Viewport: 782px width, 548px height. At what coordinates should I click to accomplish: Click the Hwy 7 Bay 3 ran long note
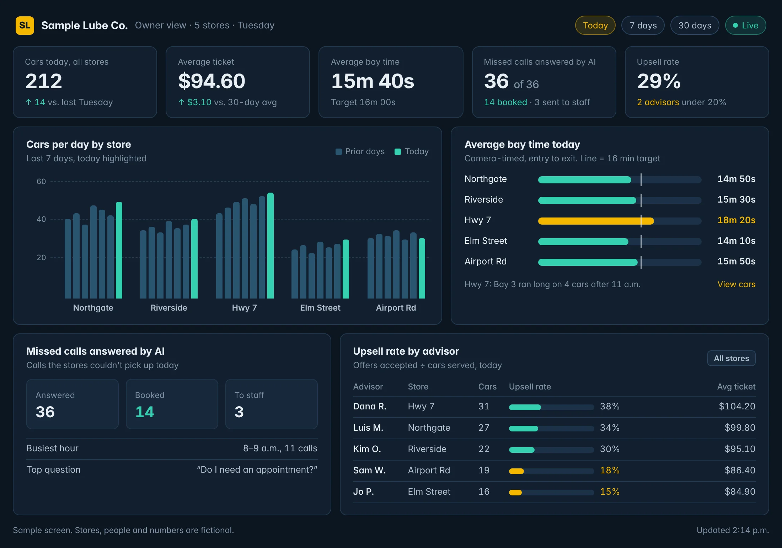coord(552,284)
